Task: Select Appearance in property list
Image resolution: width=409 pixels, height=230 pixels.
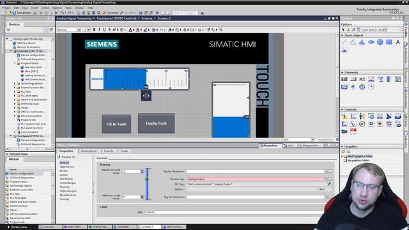Action: click(66, 167)
